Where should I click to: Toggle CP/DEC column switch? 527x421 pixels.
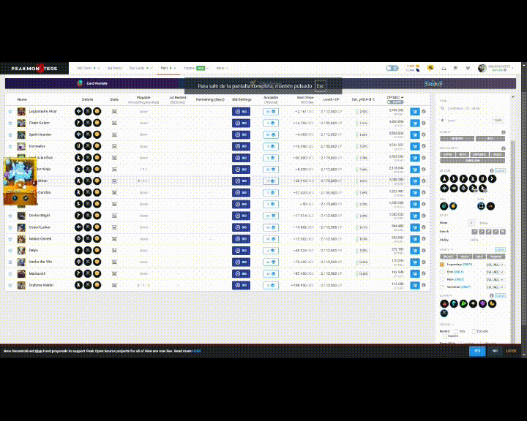coord(395,102)
